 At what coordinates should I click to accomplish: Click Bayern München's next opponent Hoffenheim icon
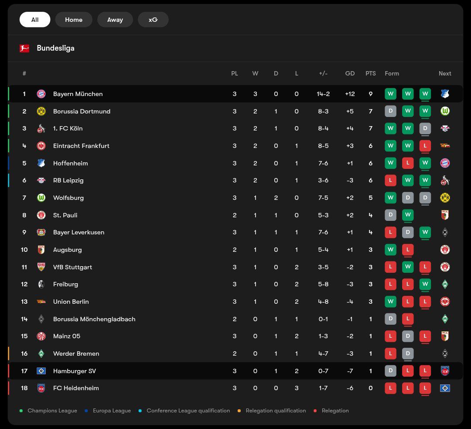pos(445,94)
